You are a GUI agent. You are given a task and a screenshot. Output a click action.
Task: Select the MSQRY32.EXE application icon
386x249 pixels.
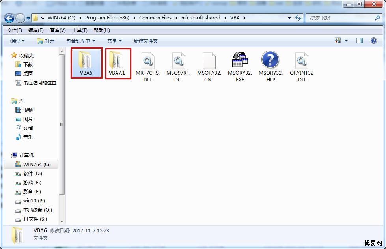(x=240, y=60)
